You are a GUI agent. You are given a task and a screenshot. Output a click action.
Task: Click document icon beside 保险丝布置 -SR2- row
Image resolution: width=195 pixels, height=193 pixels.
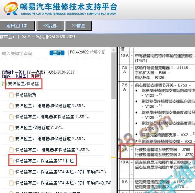pos(12,150)
